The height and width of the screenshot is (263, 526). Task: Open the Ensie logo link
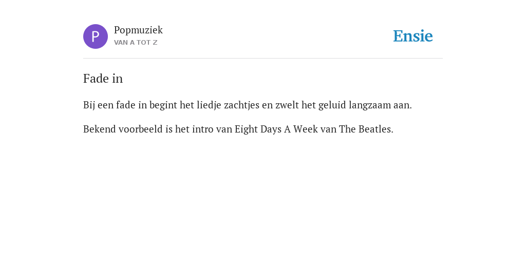click(x=413, y=36)
